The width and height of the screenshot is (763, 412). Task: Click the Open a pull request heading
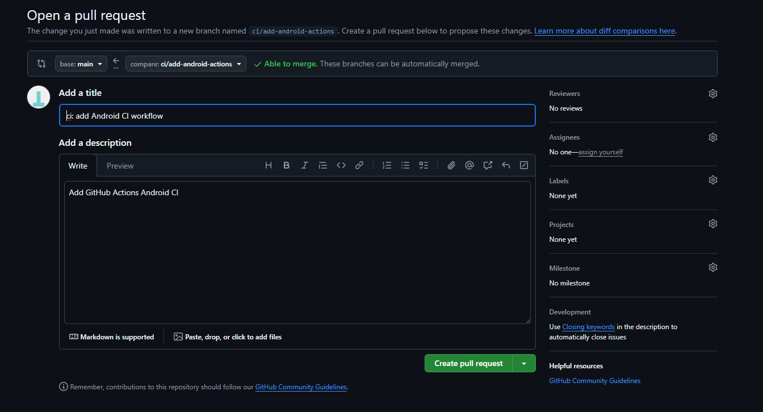coord(86,15)
